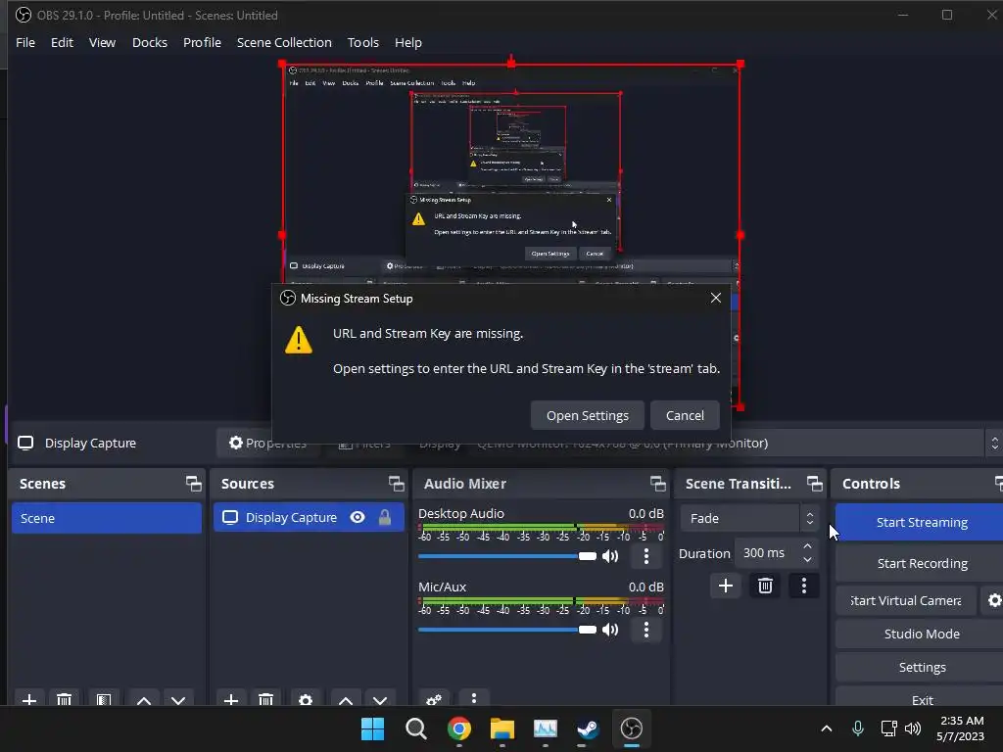Open the File menu
Image resolution: width=1003 pixels, height=752 pixels.
pyautogui.click(x=25, y=42)
